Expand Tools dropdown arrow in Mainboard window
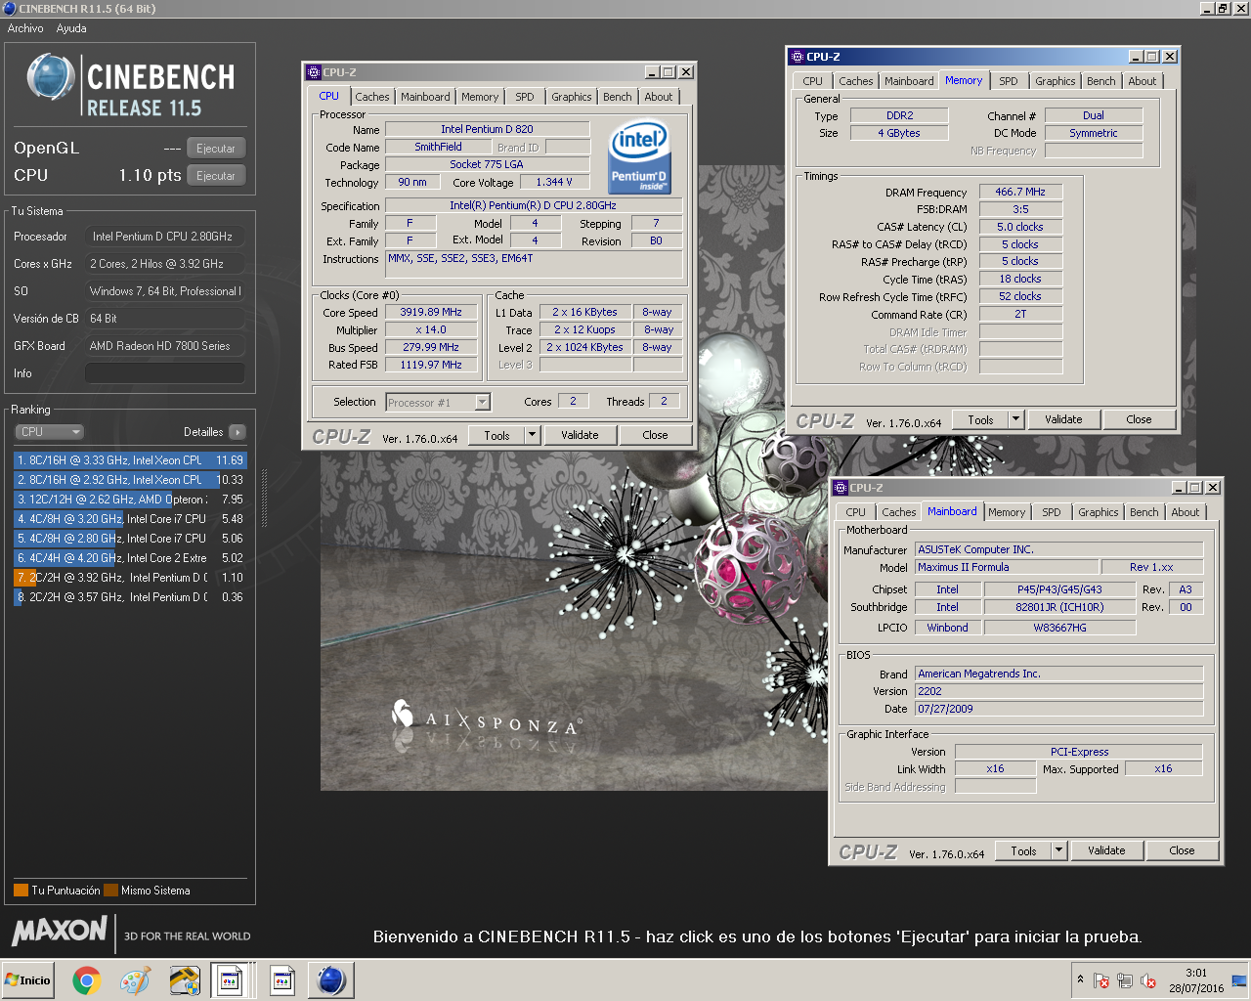 tap(1058, 850)
